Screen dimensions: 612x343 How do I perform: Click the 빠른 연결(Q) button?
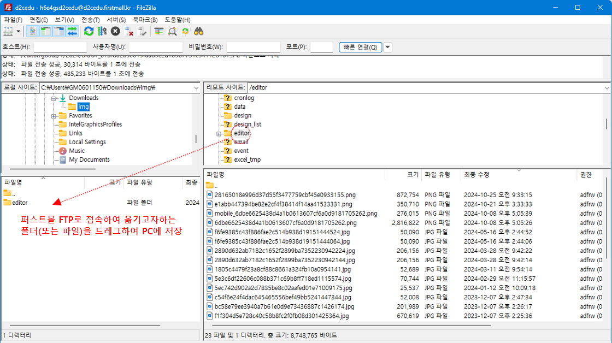(360, 48)
